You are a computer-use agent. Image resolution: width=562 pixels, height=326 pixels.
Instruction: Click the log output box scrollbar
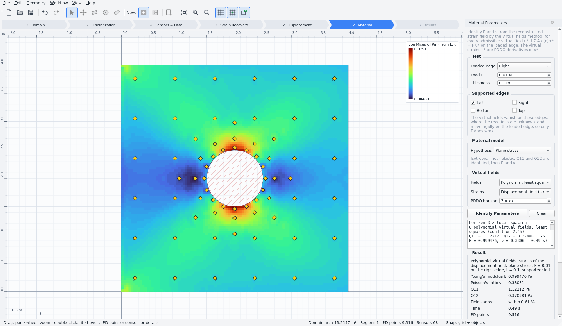(552, 234)
